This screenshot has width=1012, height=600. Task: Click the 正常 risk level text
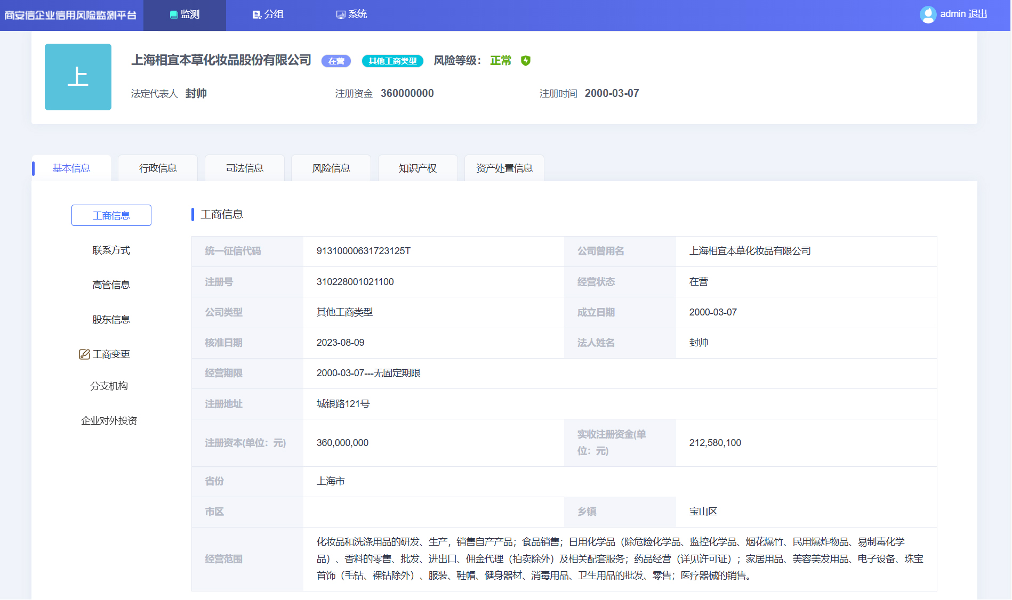501,61
